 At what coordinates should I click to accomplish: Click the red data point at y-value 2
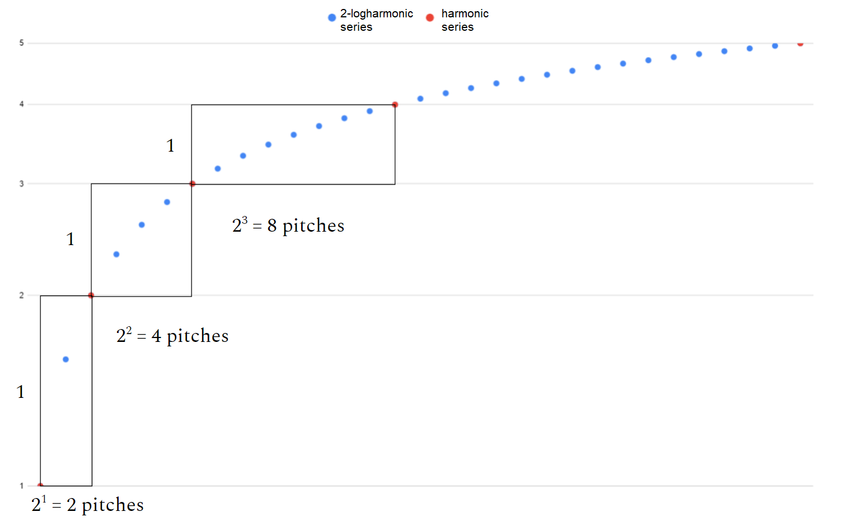click(x=91, y=295)
